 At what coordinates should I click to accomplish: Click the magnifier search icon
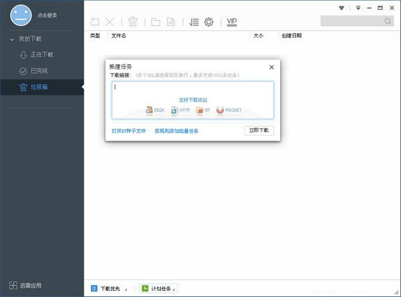pyautogui.click(x=388, y=21)
